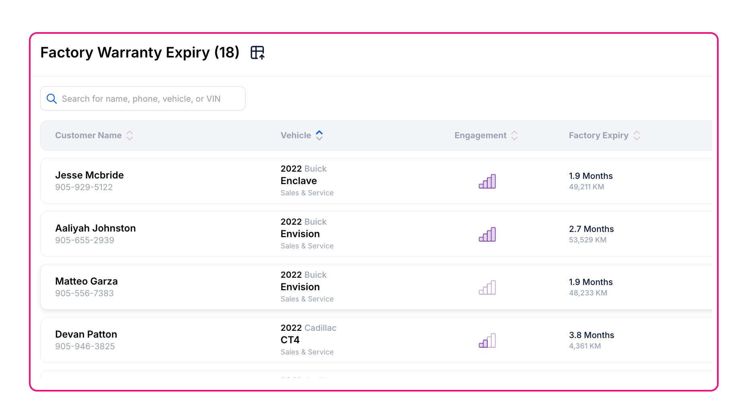746x414 pixels.
Task: Click the Factory Warranty Expiry heading
Action: (140, 53)
